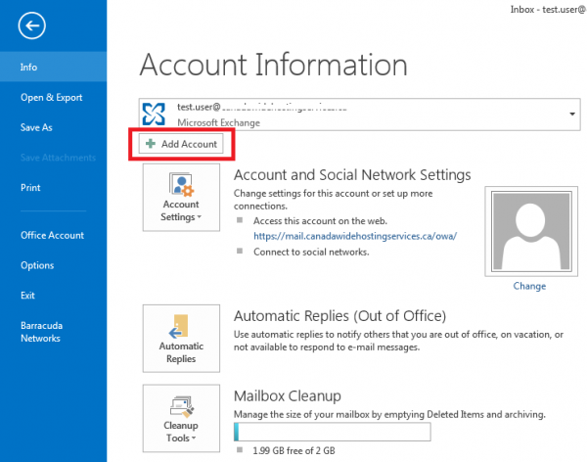Expand the Cleanup Tools menu
Viewport: 587px width, 462px height.
(181, 418)
